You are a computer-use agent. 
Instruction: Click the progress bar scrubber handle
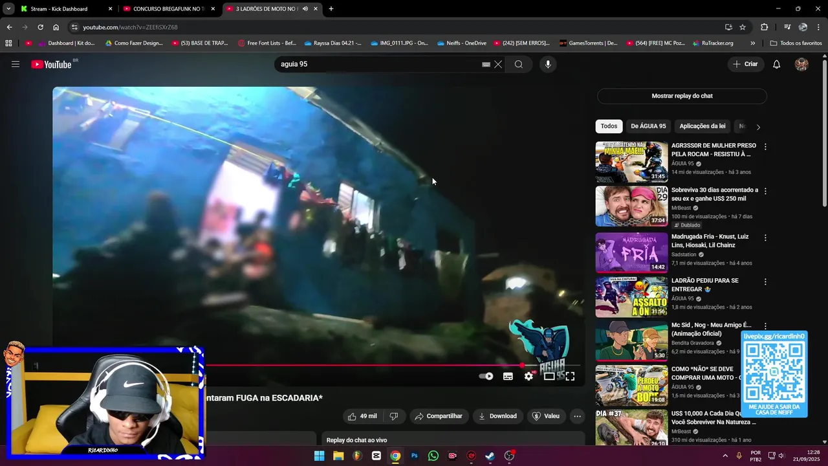pos(522,365)
